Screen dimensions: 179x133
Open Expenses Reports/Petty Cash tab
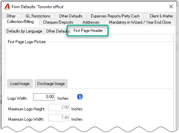click(x=115, y=16)
